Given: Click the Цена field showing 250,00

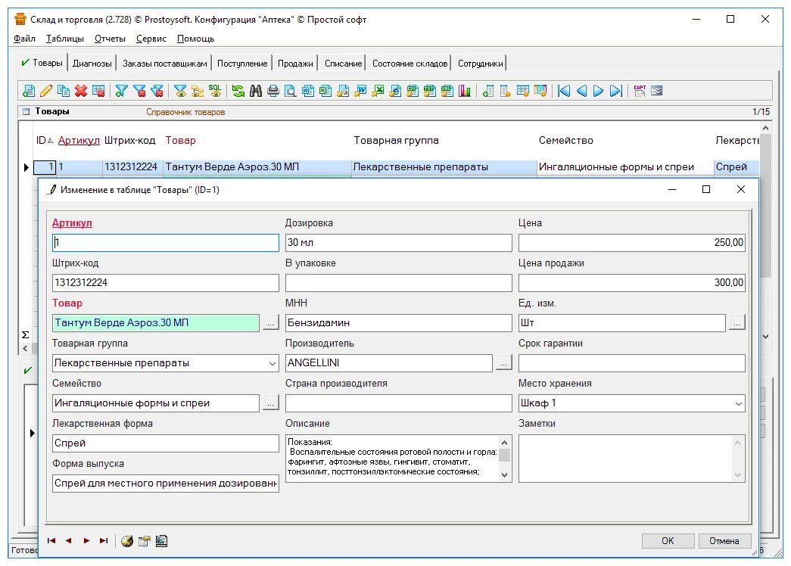Looking at the screenshot, I should (631, 243).
